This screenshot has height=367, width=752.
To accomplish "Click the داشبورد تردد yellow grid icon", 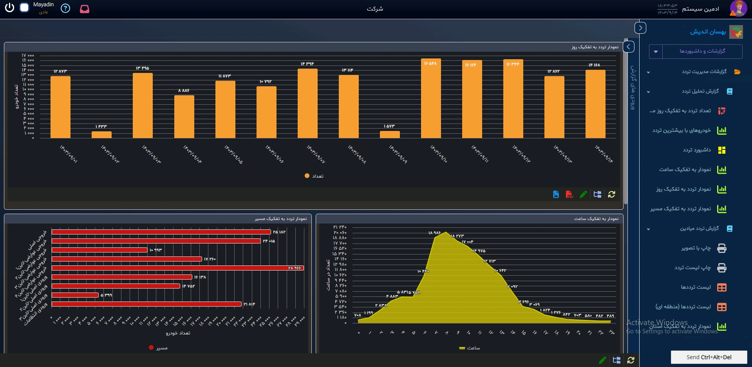I will (721, 150).
